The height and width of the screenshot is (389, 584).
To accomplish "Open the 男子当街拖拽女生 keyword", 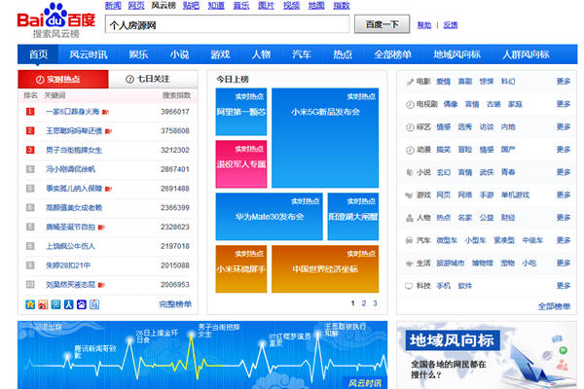I will pyautogui.click(x=74, y=150).
